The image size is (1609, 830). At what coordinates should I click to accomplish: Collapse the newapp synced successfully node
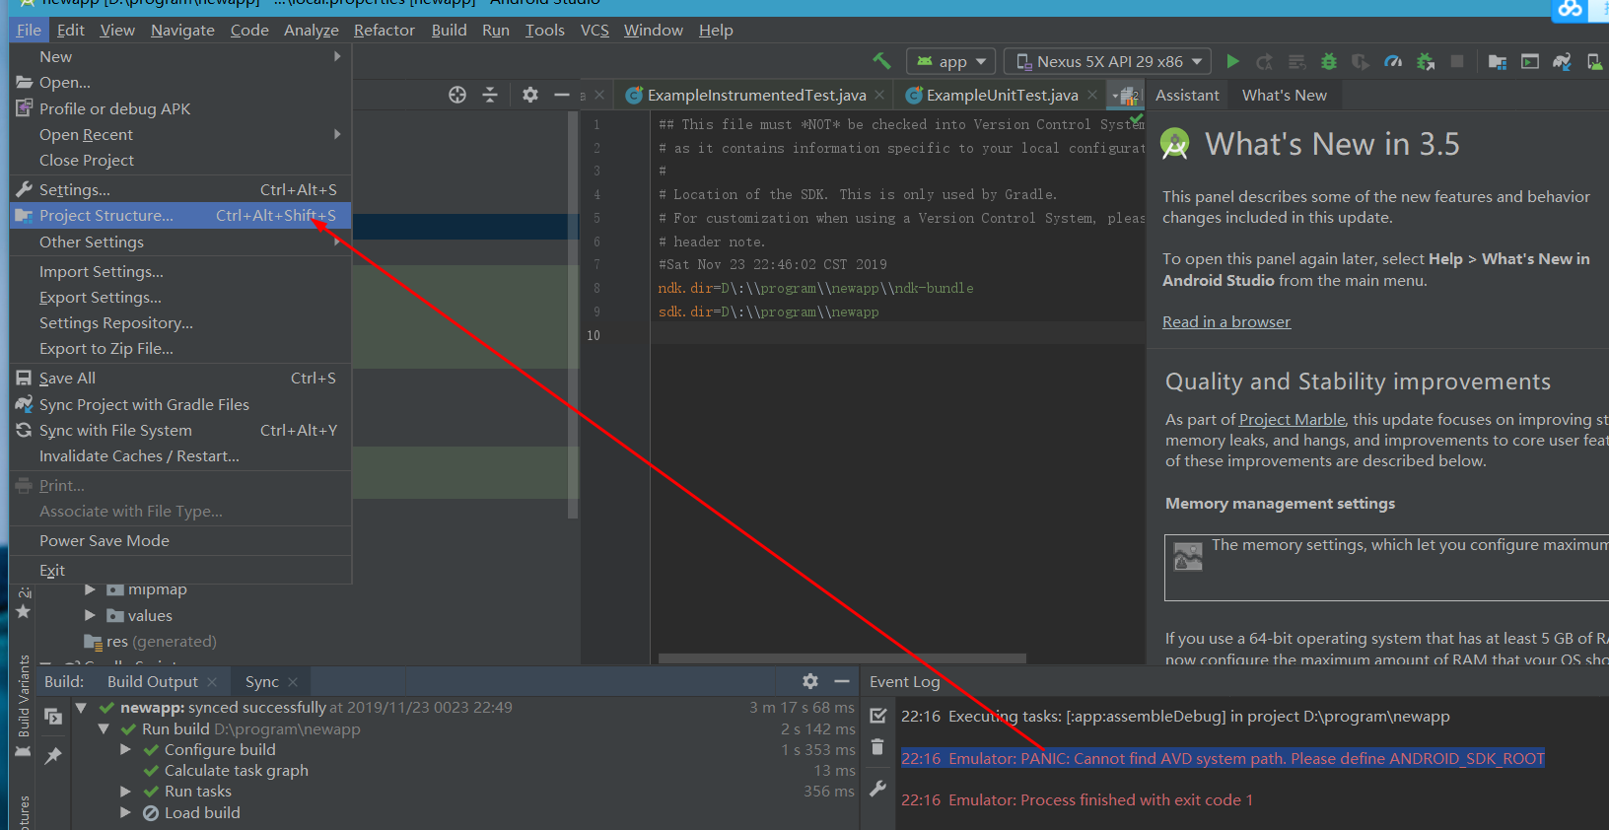(81, 708)
